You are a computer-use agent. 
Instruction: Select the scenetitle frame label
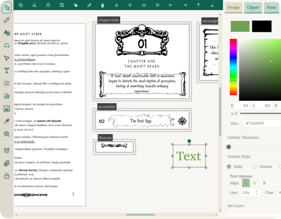107,106
